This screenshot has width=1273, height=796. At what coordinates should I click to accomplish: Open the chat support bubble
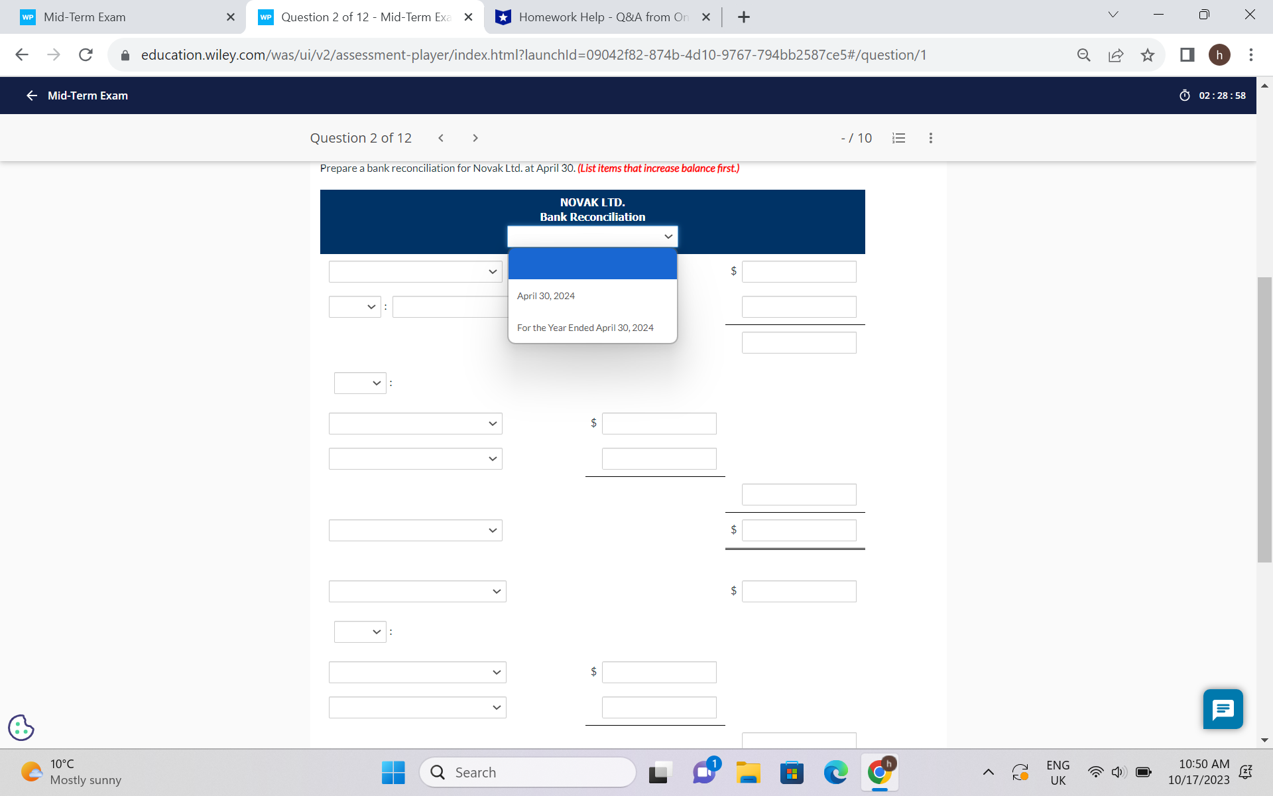[x=1223, y=709]
